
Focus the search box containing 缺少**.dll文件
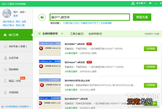coord(90,17)
